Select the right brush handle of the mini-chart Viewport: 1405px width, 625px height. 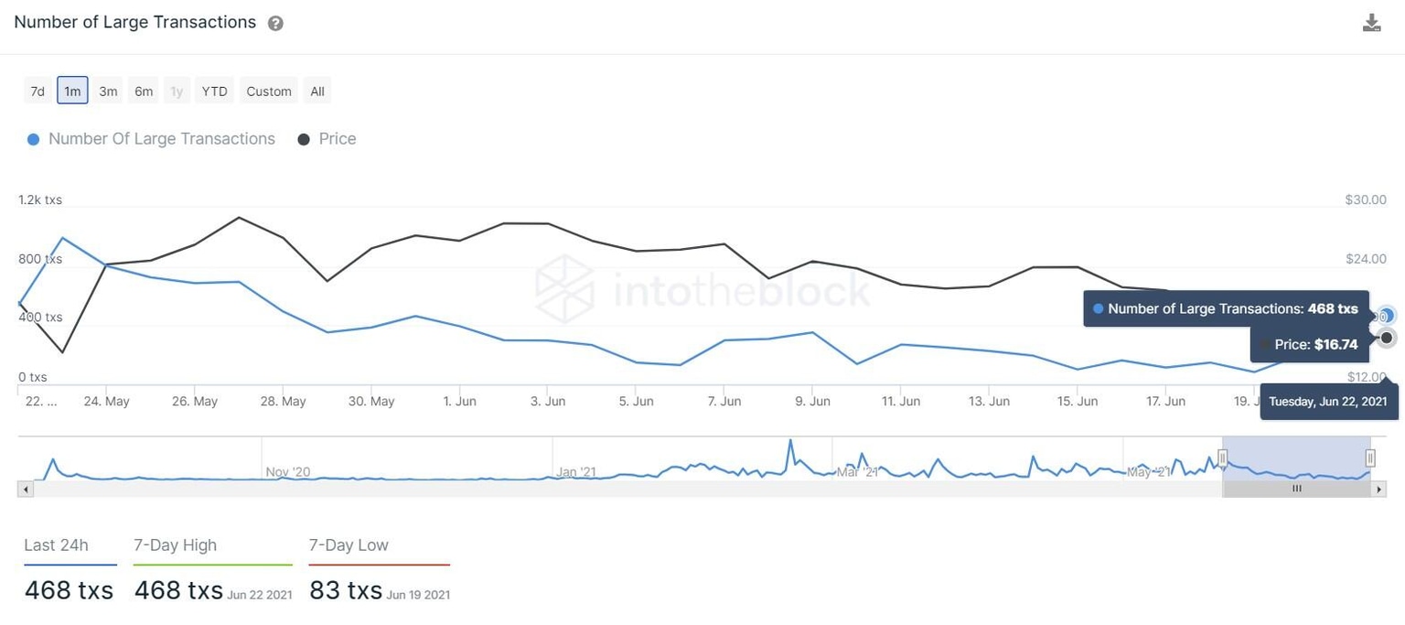(x=1369, y=458)
